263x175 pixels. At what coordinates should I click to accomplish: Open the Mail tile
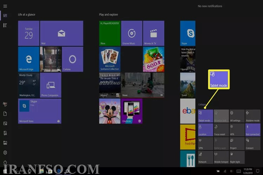(62, 33)
